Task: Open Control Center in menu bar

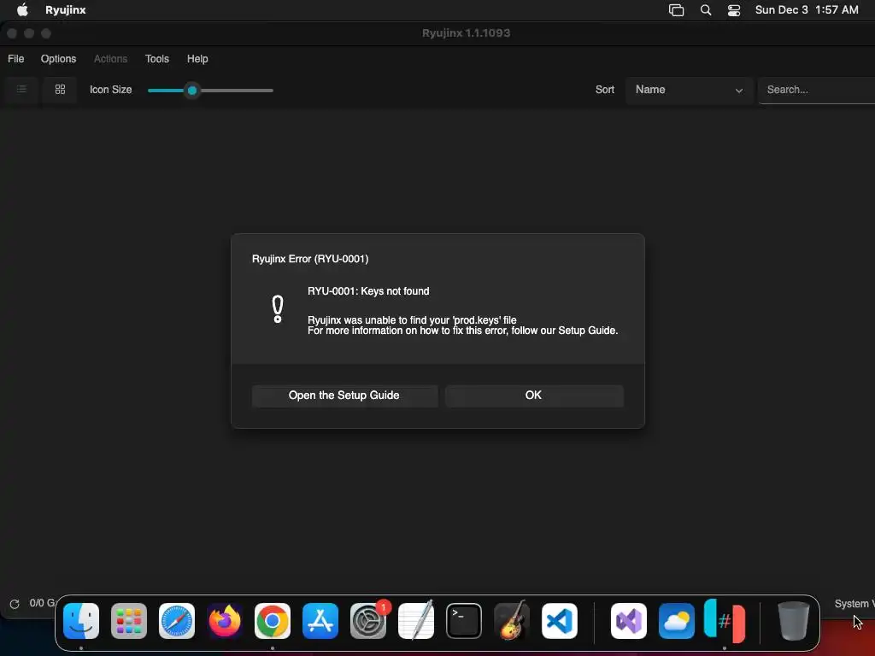Action: pyautogui.click(x=734, y=10)
